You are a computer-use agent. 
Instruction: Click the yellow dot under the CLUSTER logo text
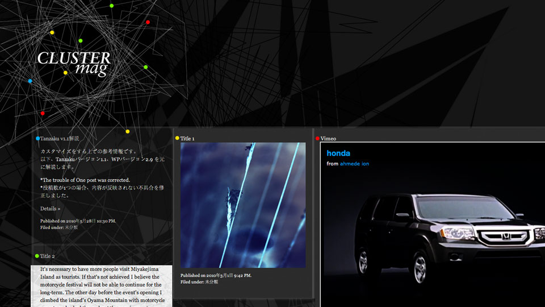[65, 73]
